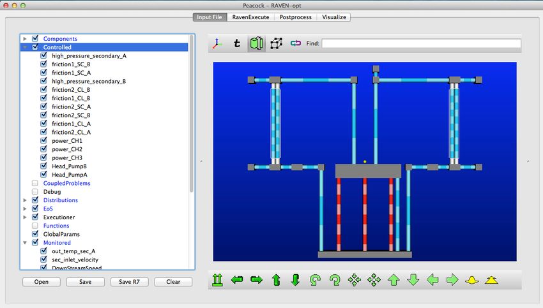The image size is (543, 308).
Task: Click the central gray reactor vessel block
Action: 368,171
